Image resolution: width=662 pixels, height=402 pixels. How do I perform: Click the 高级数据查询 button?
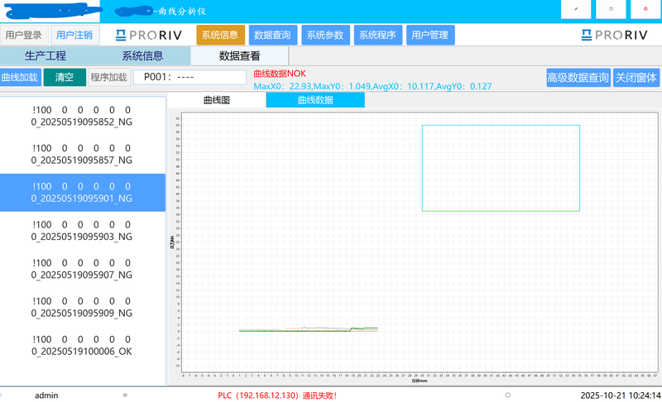click(578, 78)
